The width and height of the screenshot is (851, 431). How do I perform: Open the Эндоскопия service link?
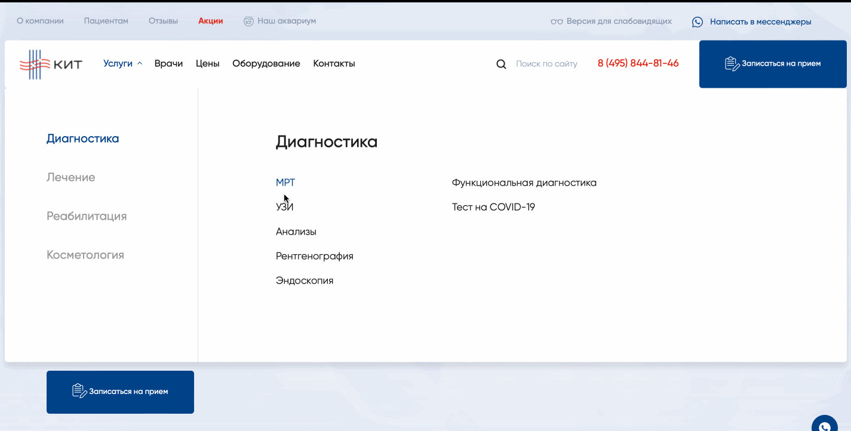coord(305,281)
